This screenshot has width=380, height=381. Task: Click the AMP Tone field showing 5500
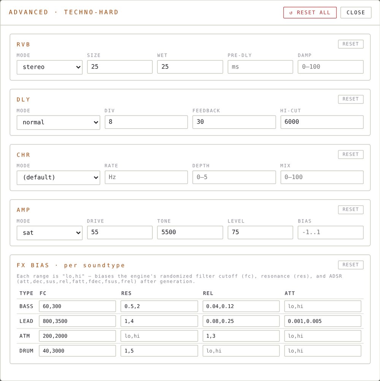(190, 232)
